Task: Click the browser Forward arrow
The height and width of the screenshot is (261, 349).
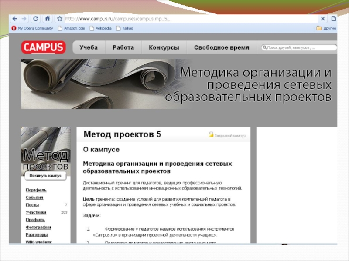Action: coord(24,19)
